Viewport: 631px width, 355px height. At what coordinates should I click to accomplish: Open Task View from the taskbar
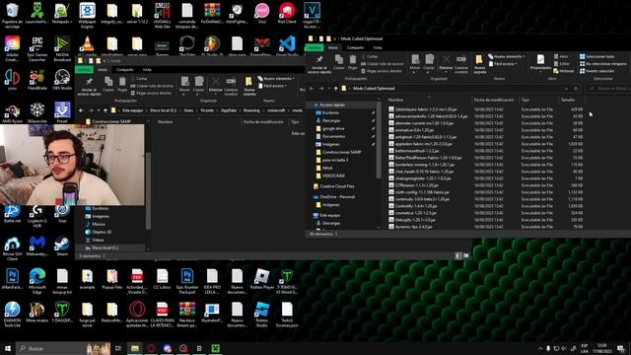(x=118, y=348)
